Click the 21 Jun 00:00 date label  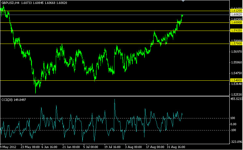tap(71, 147)
